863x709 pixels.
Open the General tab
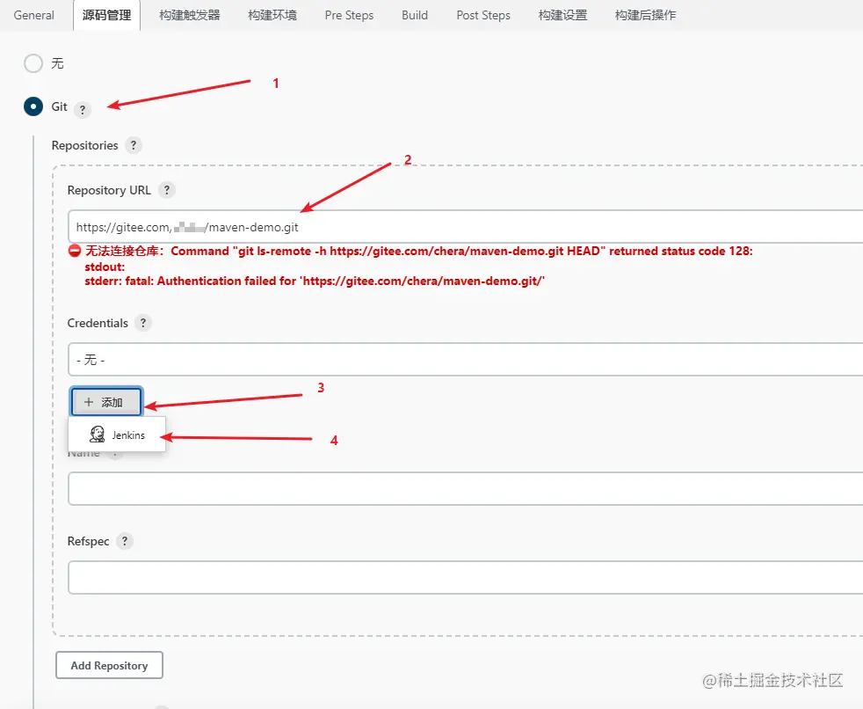click(x=33, y=15)
